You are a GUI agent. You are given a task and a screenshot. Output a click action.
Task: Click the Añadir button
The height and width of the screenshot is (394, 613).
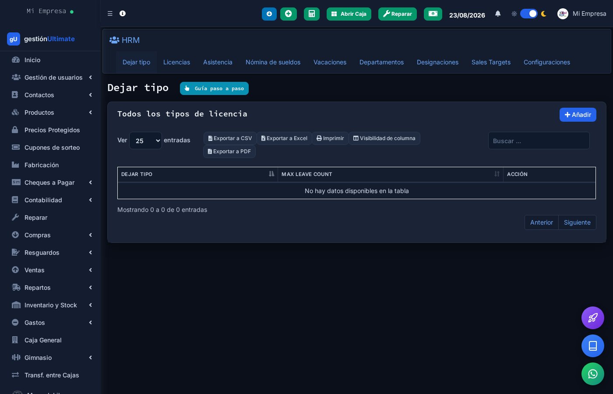click(578, 115)
